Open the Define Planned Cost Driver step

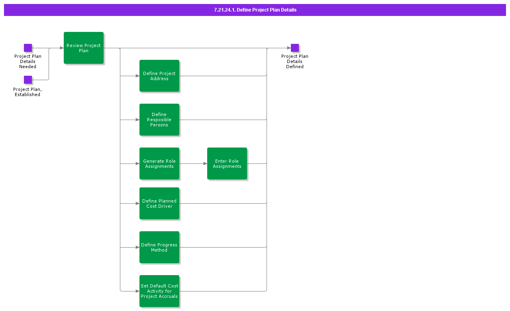(x=159, y=203)
